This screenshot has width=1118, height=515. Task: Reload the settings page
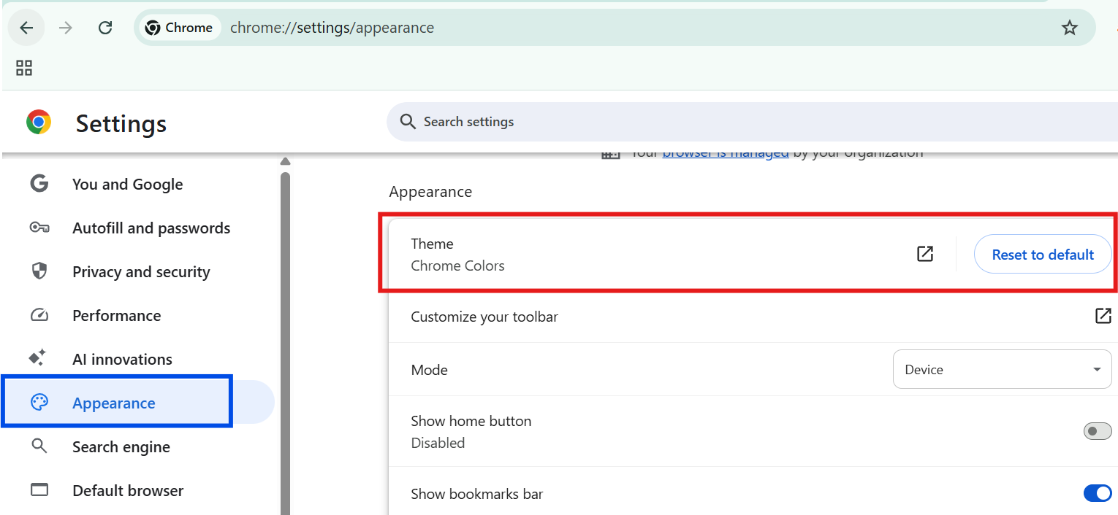[x=105, y=28]
